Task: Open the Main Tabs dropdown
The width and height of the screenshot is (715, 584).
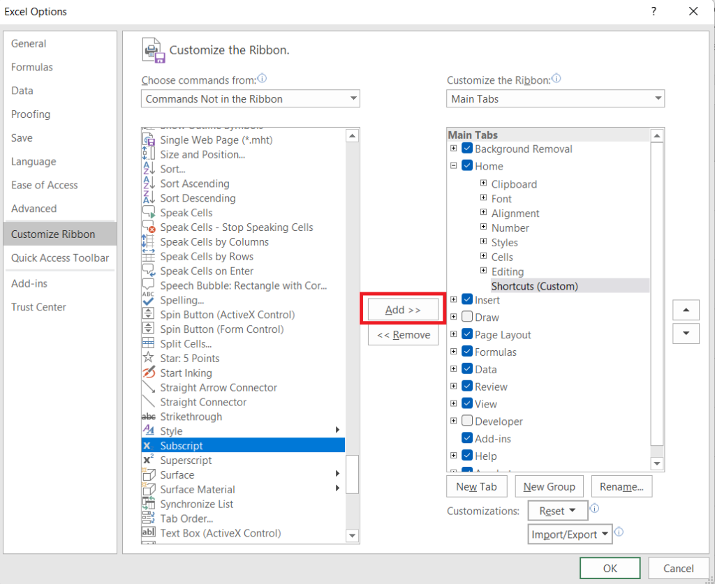Action: pyautogui.click(x=657, y=98)
